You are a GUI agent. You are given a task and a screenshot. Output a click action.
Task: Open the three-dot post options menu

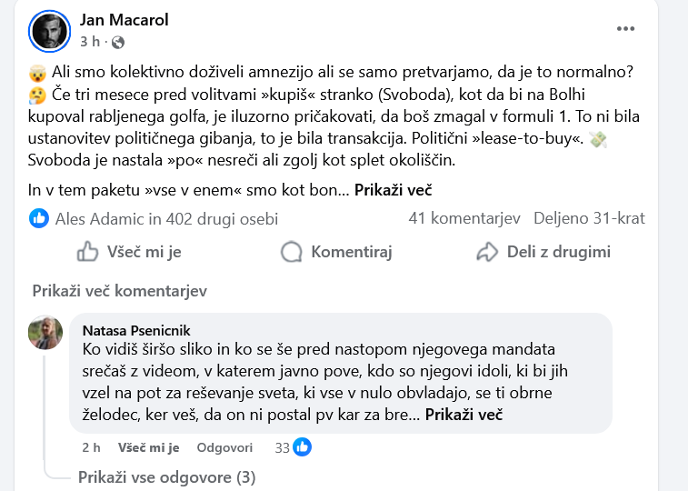(625, 29)
